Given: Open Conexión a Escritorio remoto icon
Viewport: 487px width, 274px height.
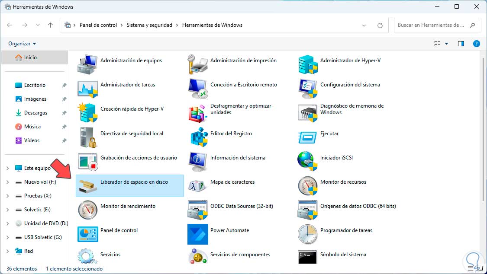Looking at the screenshot, I should point(197,88).
